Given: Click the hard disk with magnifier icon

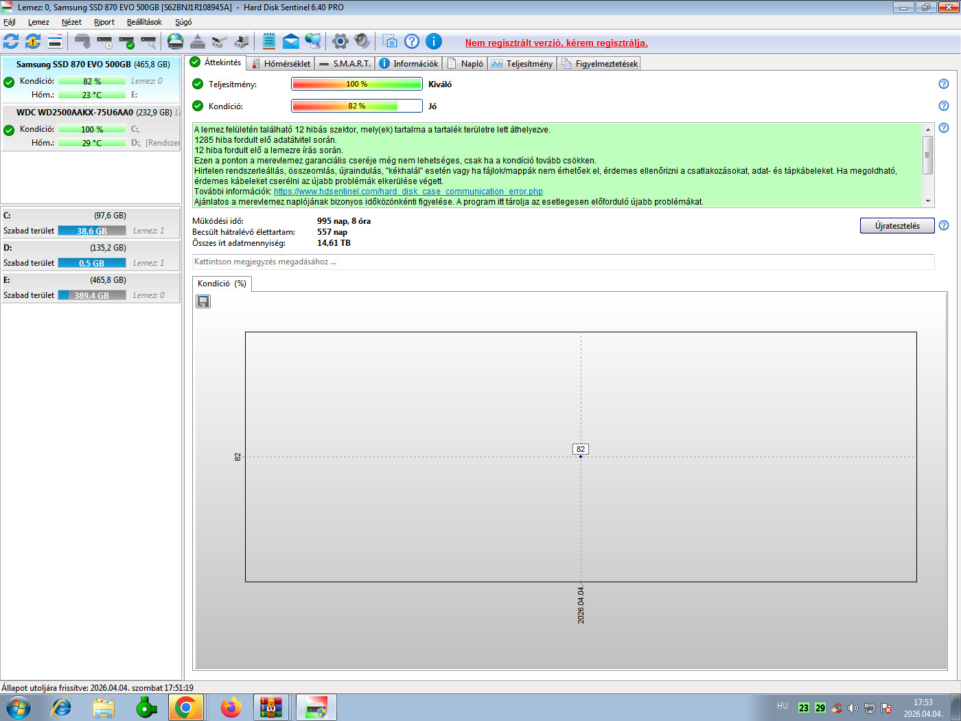Looking at the screenshot, I should pos(149,41).
